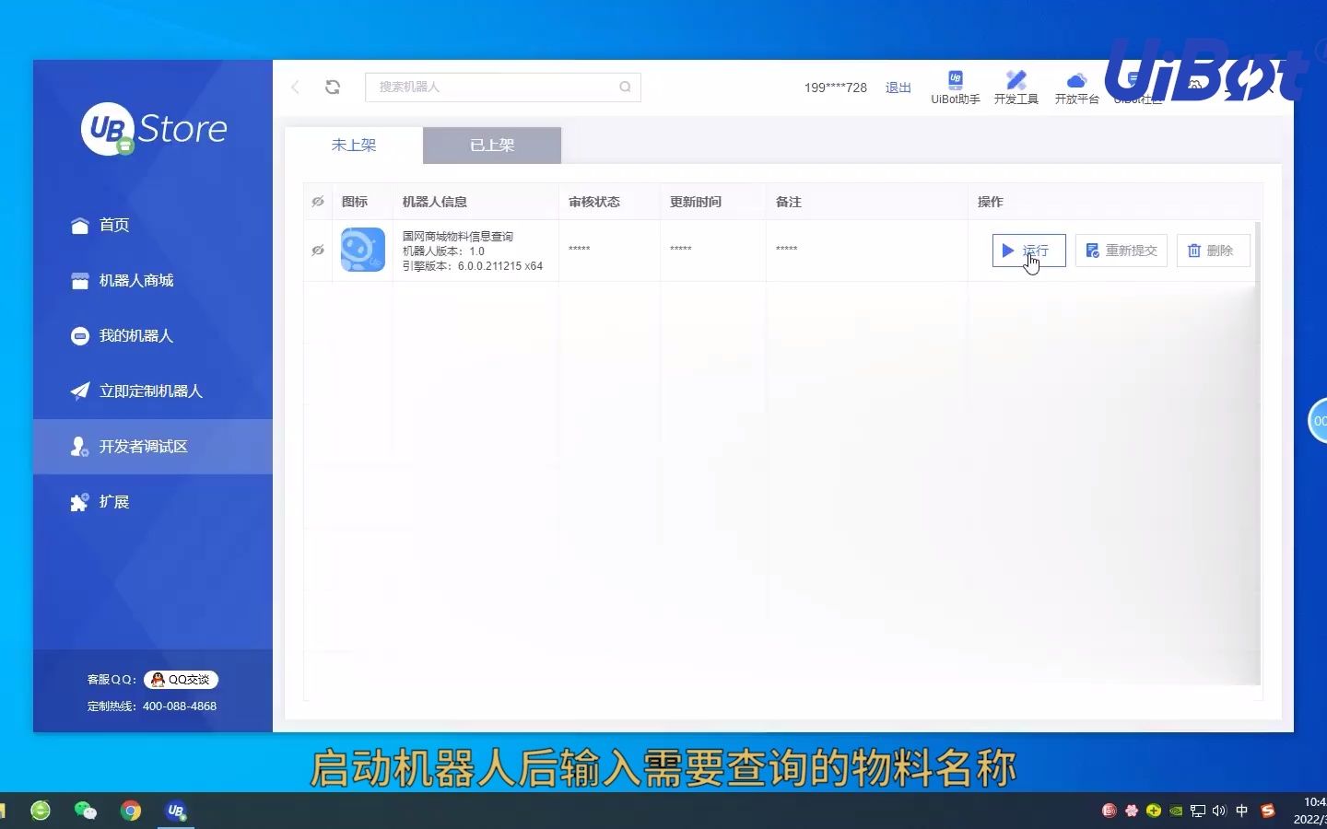Open WeChat from the taskbar
The height and width of the screenshot is (829, 1327).
[86, 811]
